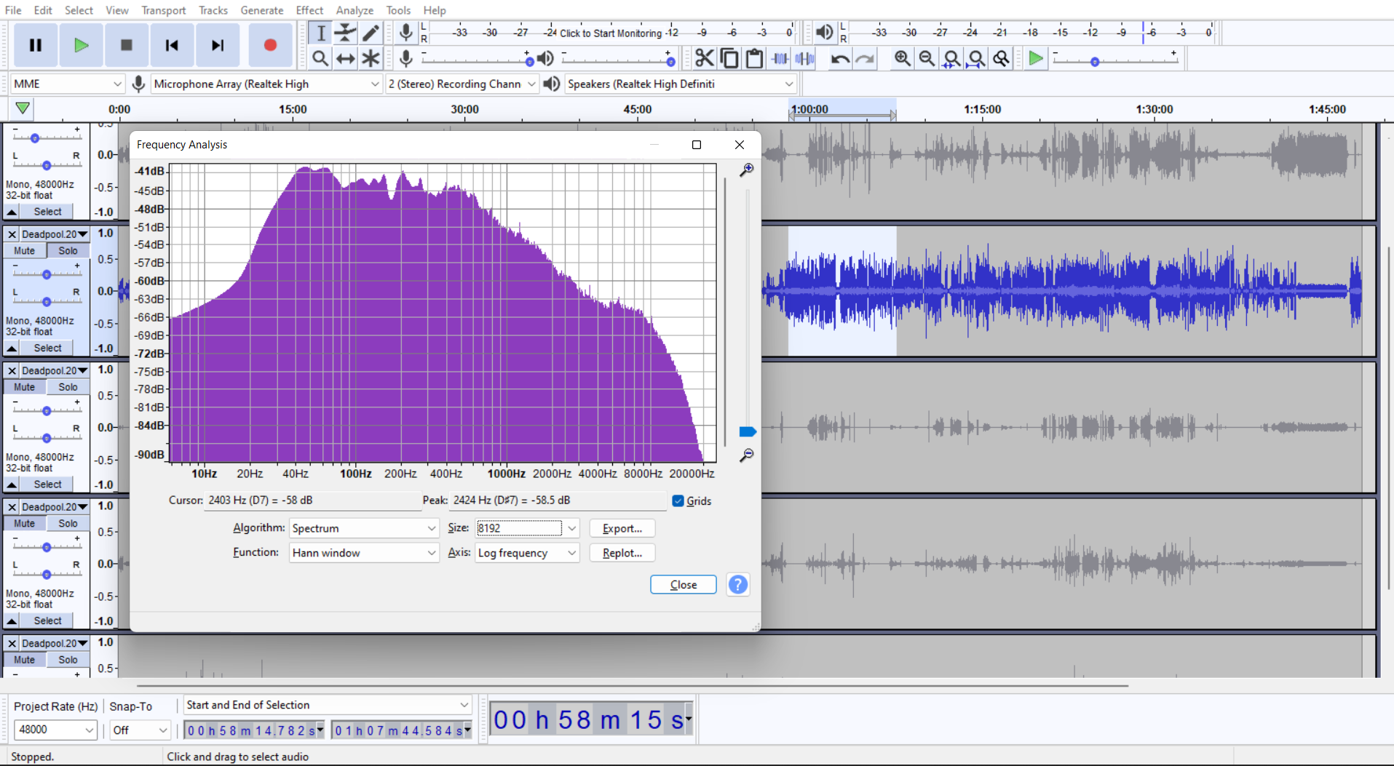Choose the Zoom magnifier tool
This screenshot has width=1394, height=766.
(320, 58)
